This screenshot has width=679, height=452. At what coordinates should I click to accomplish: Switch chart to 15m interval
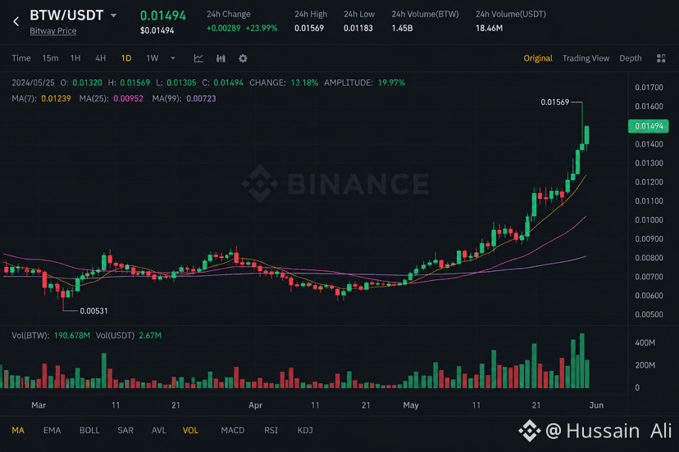click(50, 58)
